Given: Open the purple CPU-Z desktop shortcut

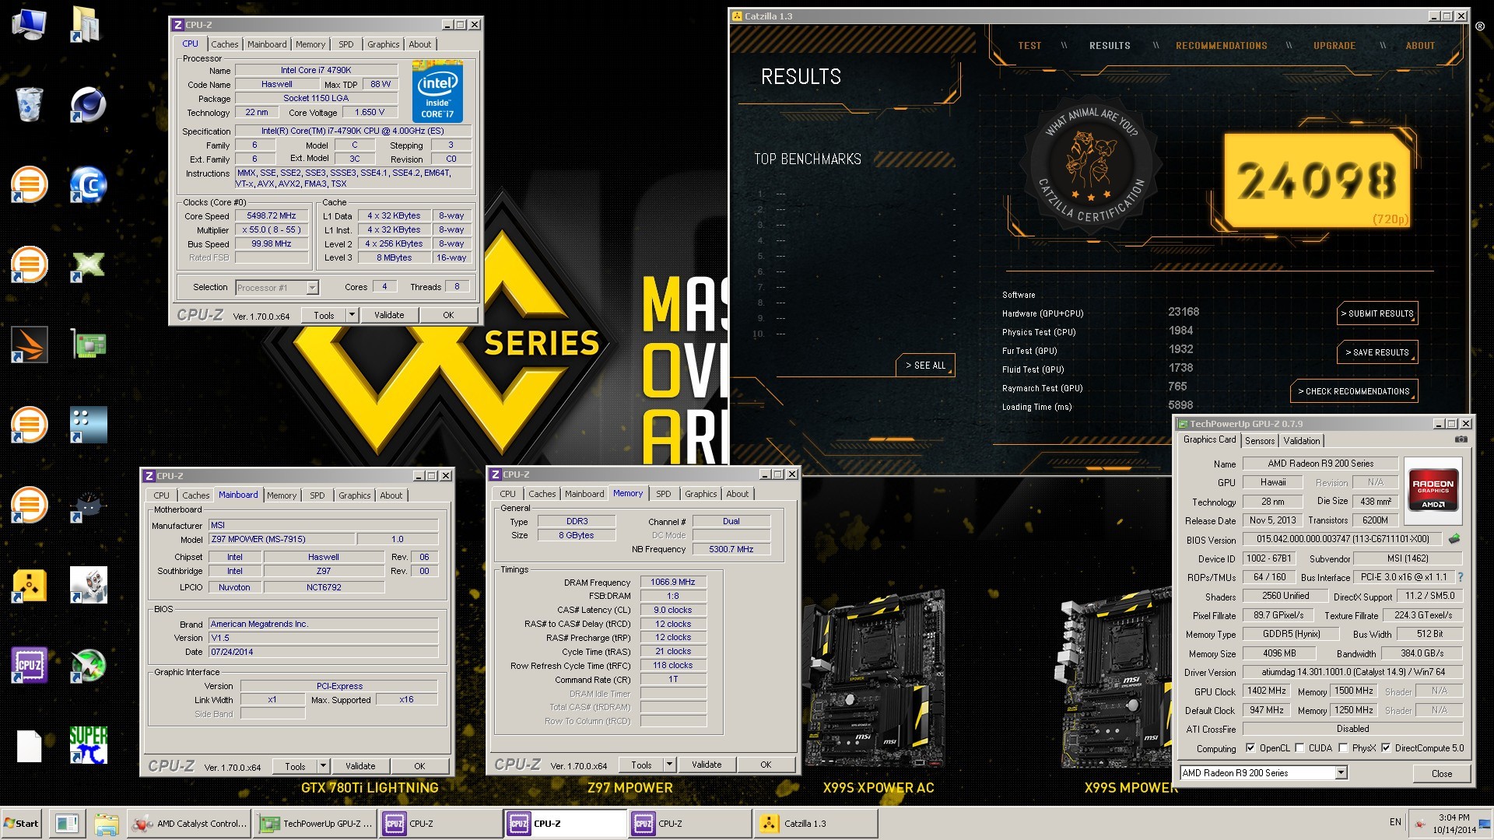Looking at the screenshot, I should point(29,665).
